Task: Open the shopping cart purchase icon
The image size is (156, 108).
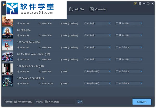Action: click(135, 3)
